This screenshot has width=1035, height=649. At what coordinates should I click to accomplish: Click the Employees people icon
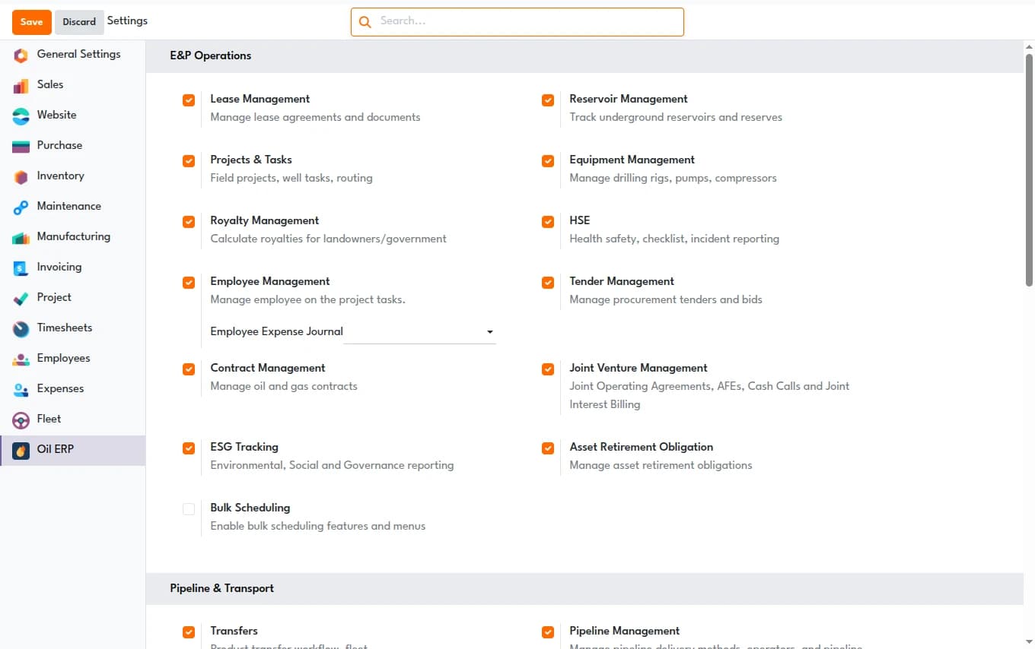point(21,359)
